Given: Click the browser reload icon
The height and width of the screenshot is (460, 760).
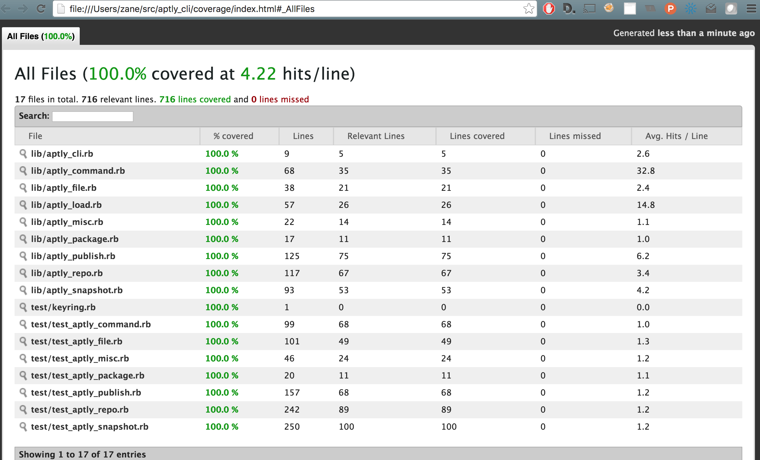Looking at the screenshot, I should coord(41,9).
